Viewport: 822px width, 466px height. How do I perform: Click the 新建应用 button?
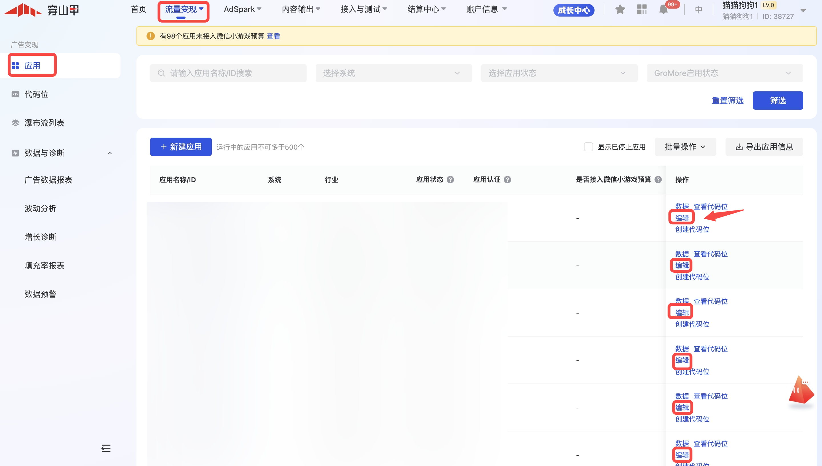click(181, 147)
